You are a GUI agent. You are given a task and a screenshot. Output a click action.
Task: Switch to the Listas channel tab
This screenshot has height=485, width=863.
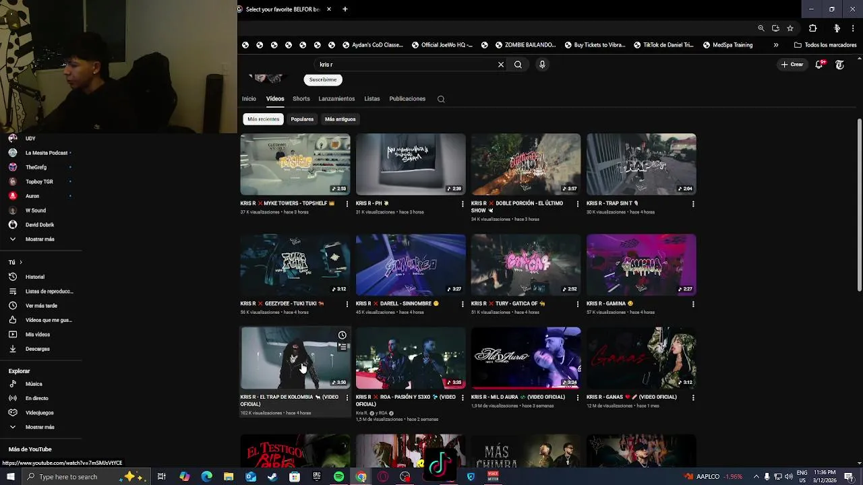[372, 99]
